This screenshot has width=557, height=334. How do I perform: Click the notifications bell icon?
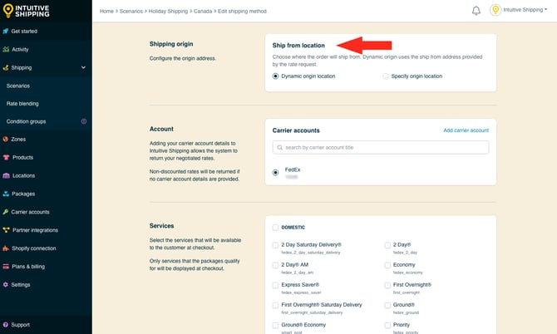click(x=476, y=11)
